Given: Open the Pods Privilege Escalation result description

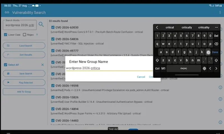Looking at the screenshot, I should coord(110,90).
